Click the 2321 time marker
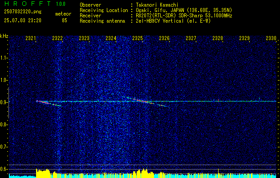This screenshot has width=280, height=178. (31, 38)
